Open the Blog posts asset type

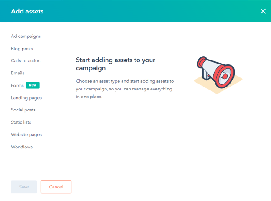[22, 49]
